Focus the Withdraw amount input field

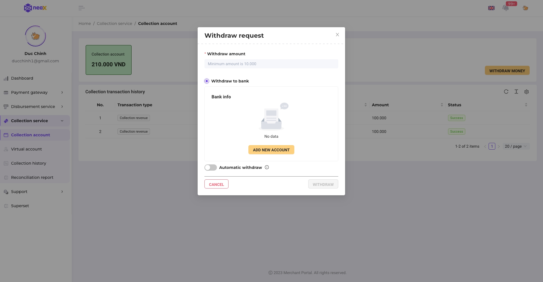(x=271, y=64)
